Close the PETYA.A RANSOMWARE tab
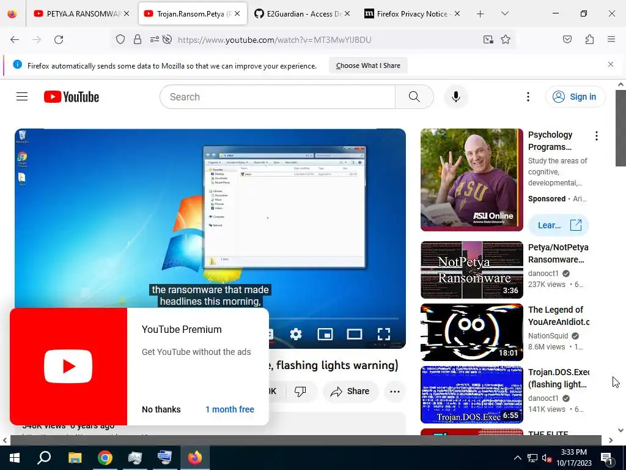Screen dimensions: 626x470 pos(127,13)
